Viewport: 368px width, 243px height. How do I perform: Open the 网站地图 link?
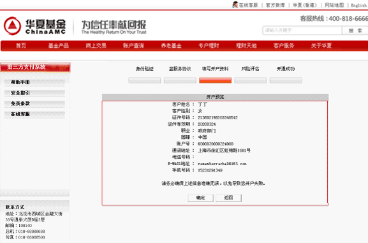tap(334, 5)
